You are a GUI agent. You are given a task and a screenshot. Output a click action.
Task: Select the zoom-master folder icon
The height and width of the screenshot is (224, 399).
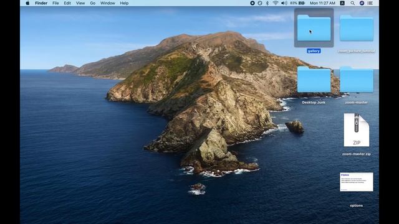click(x=357, y=79)
